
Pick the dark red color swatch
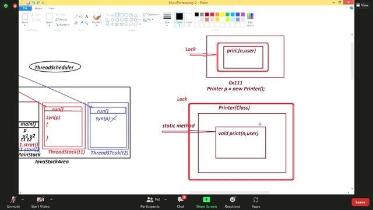(207, 15)
